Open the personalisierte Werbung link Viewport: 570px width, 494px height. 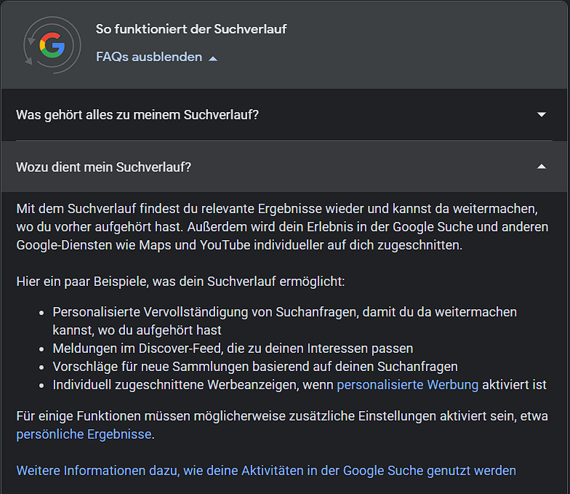pyautogui.click(x=407, y=385)
